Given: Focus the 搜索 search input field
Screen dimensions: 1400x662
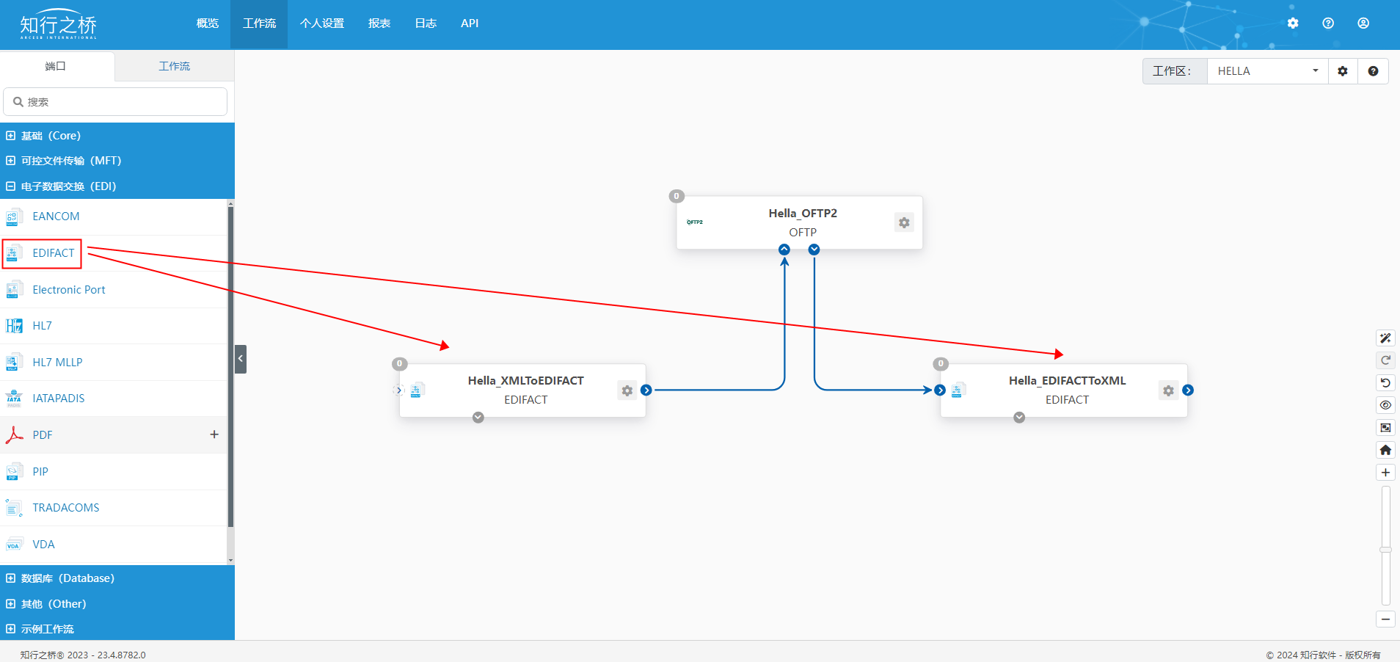Looking at the screenshot, I should pos(115,102).
